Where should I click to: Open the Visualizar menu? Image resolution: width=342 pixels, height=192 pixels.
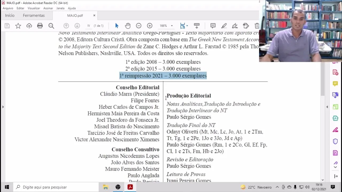[34, 8]
